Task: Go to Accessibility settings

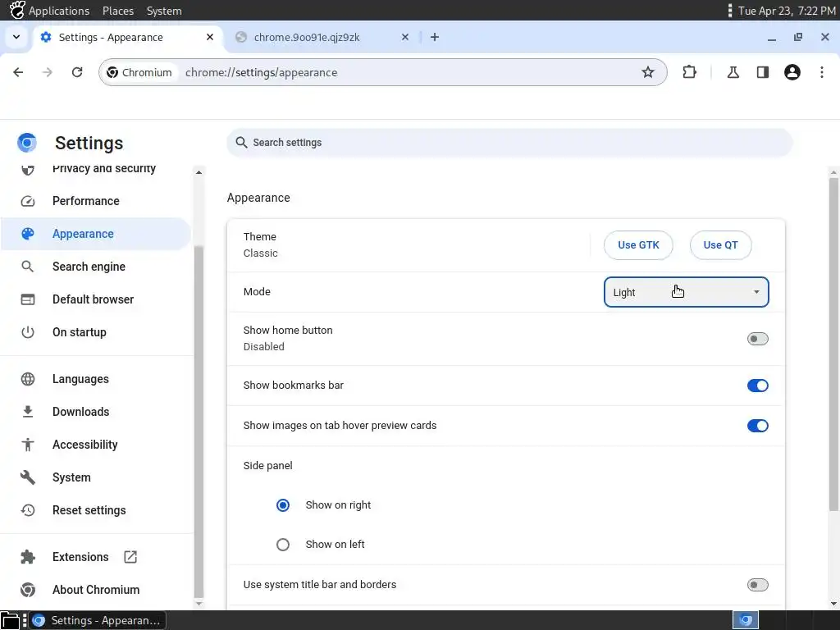Action: [x=97, y=445]
